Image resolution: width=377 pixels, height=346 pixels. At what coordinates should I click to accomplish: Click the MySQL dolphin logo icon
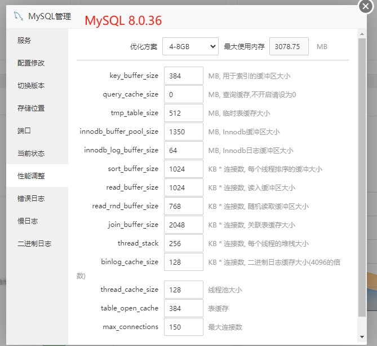(19, 16)
